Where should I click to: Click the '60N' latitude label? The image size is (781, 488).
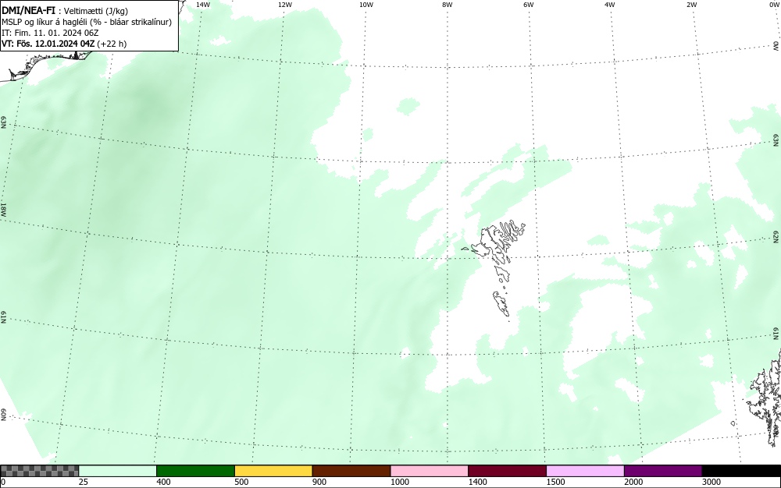(3, 415)
